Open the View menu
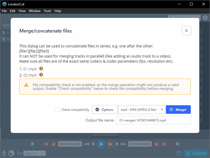Viewport: 210px width, 158px height. tap(22, 11)
